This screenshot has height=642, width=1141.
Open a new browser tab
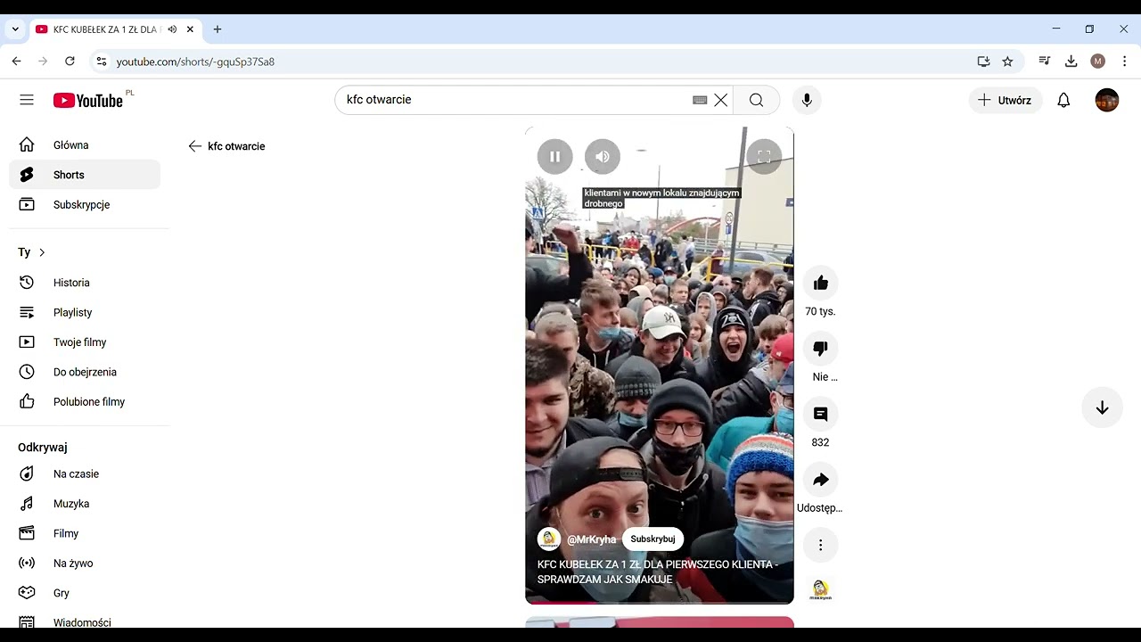click(x=218, y=29)
